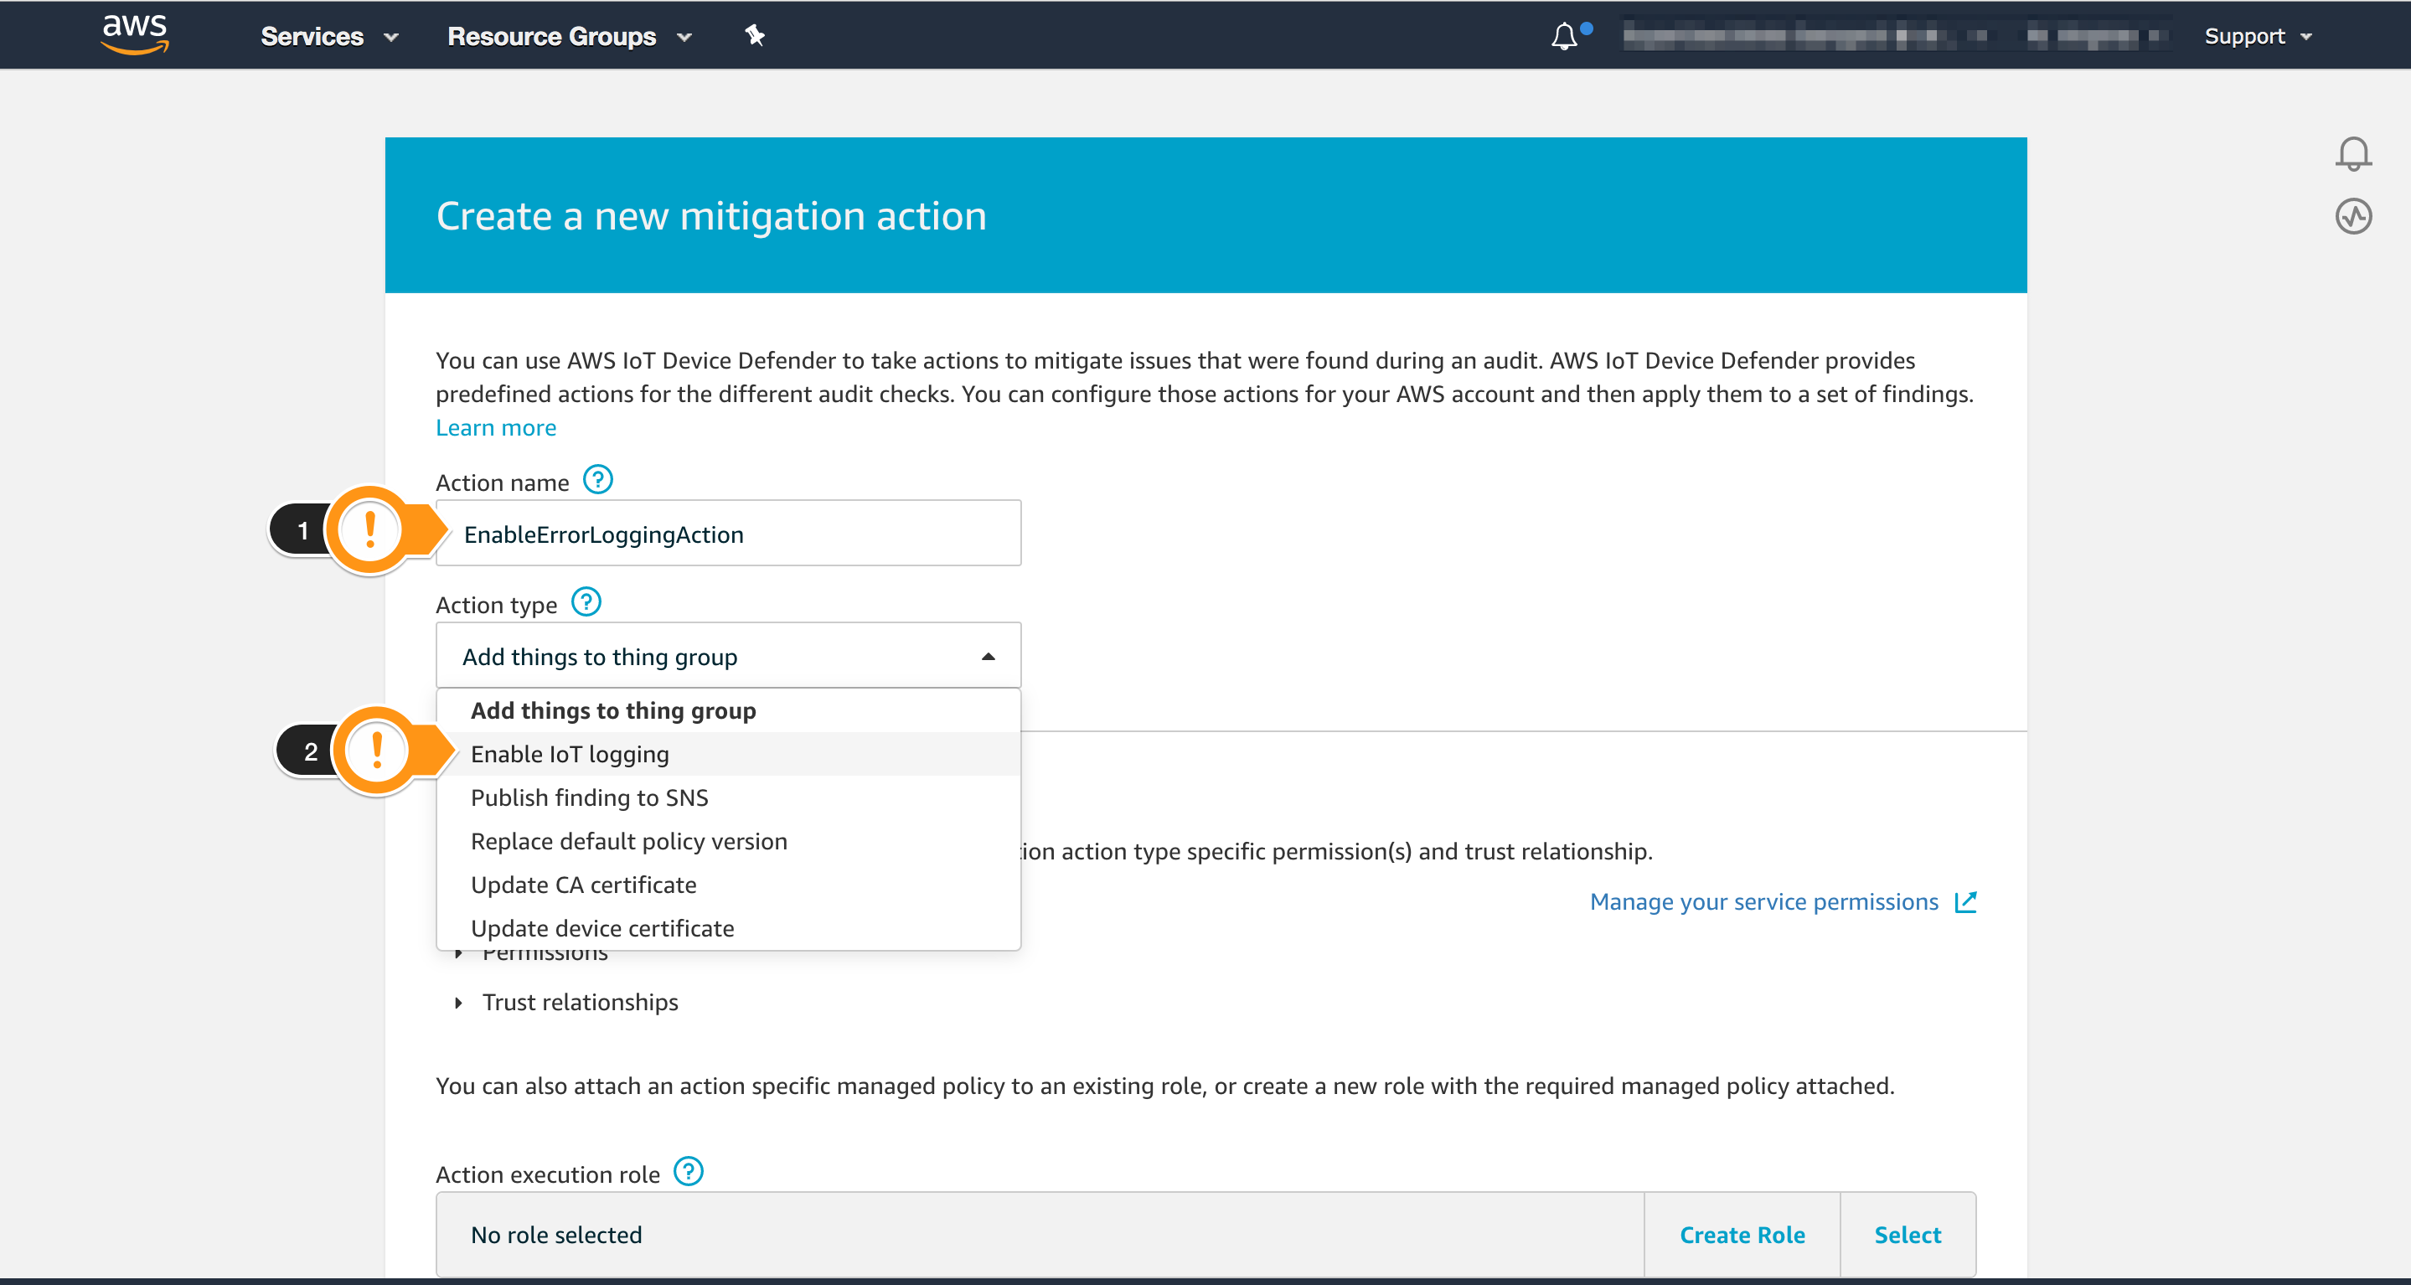Open the pinned shortcuts pushpin icon
The image size is (2411, 1285).
[x=754, y=35]
